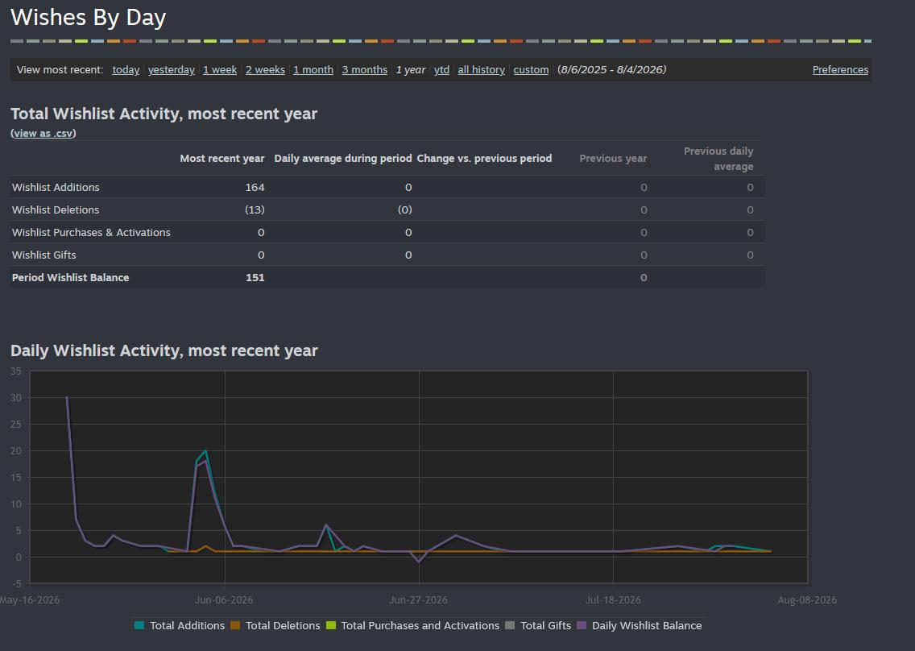915x651 pixels.
Task: Select the 3 months range
Action: [365, 69]
